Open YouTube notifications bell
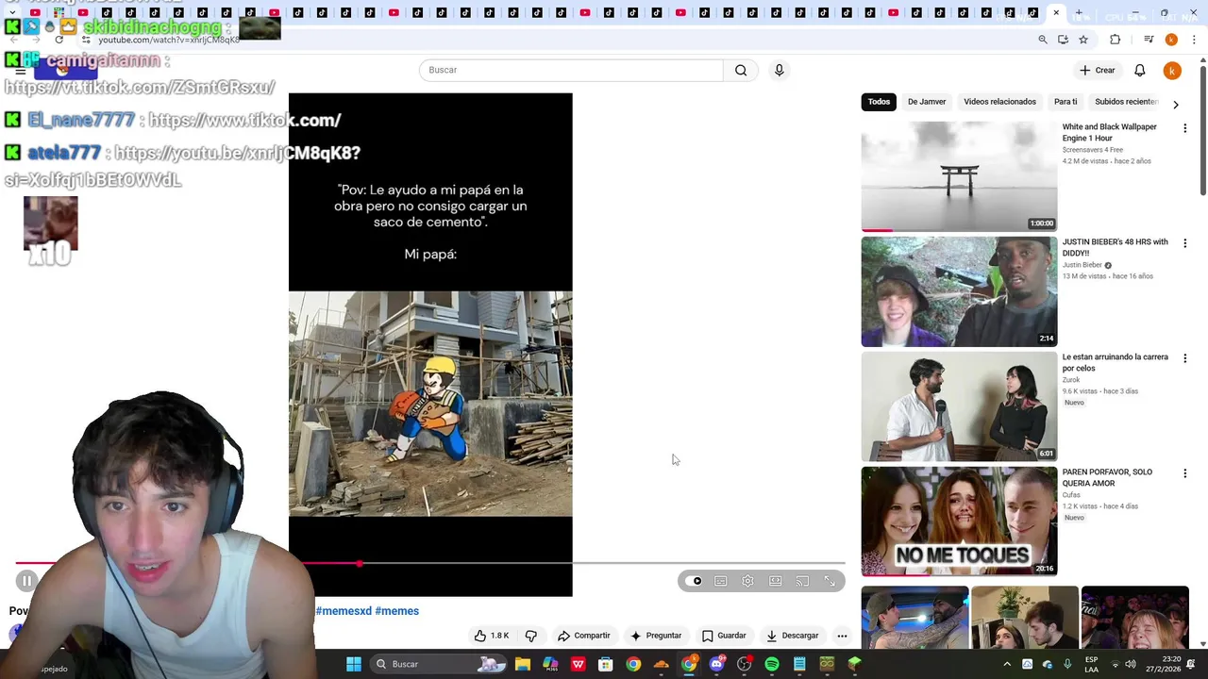Image resolution: width=1208 pixels, height=679 pixels. pyautogui.click(x=1139, y=70)
